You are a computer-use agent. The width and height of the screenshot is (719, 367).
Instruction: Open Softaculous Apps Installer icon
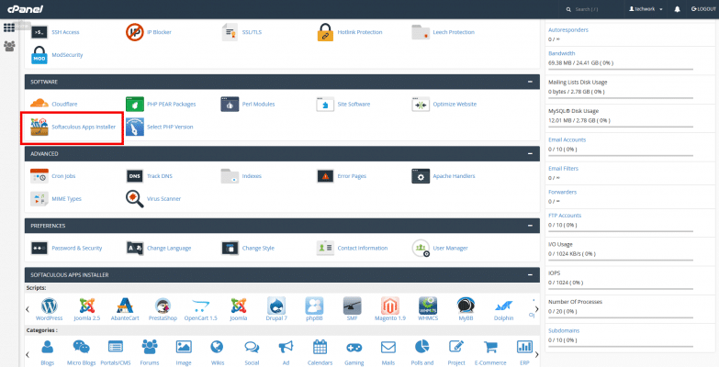tap(39, 127)
